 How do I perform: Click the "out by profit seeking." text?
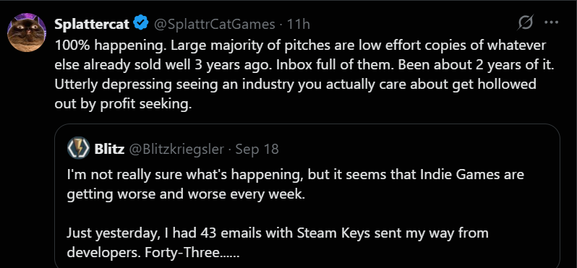(x=123, y=104)
